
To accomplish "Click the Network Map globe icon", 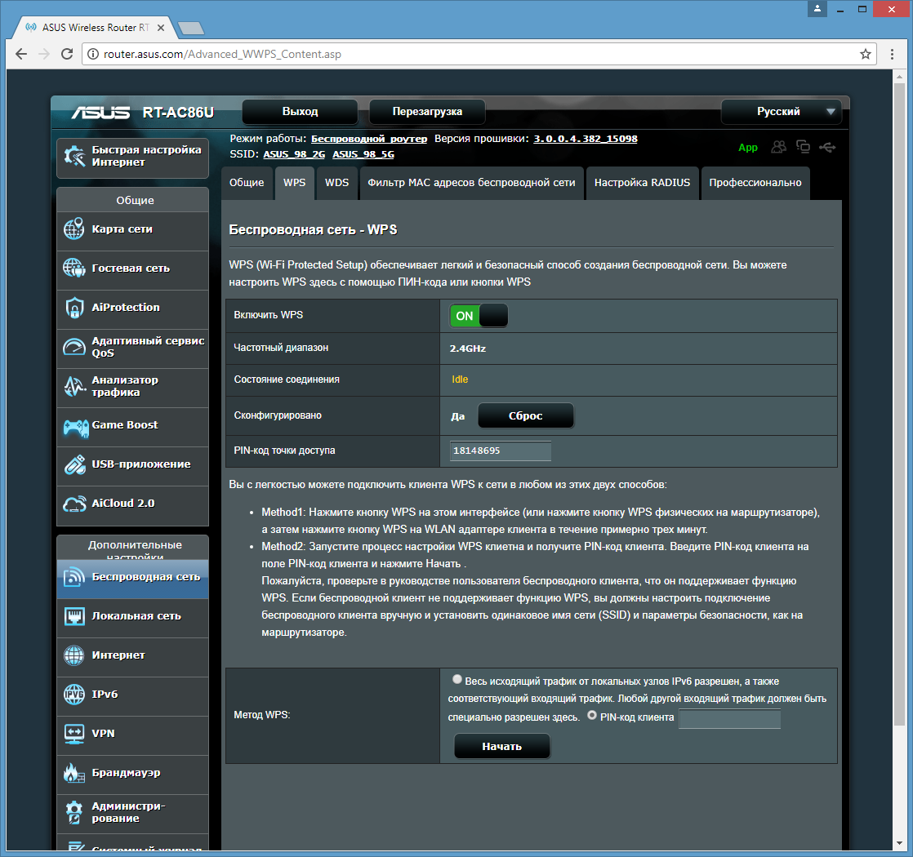I will click(74, 229).
